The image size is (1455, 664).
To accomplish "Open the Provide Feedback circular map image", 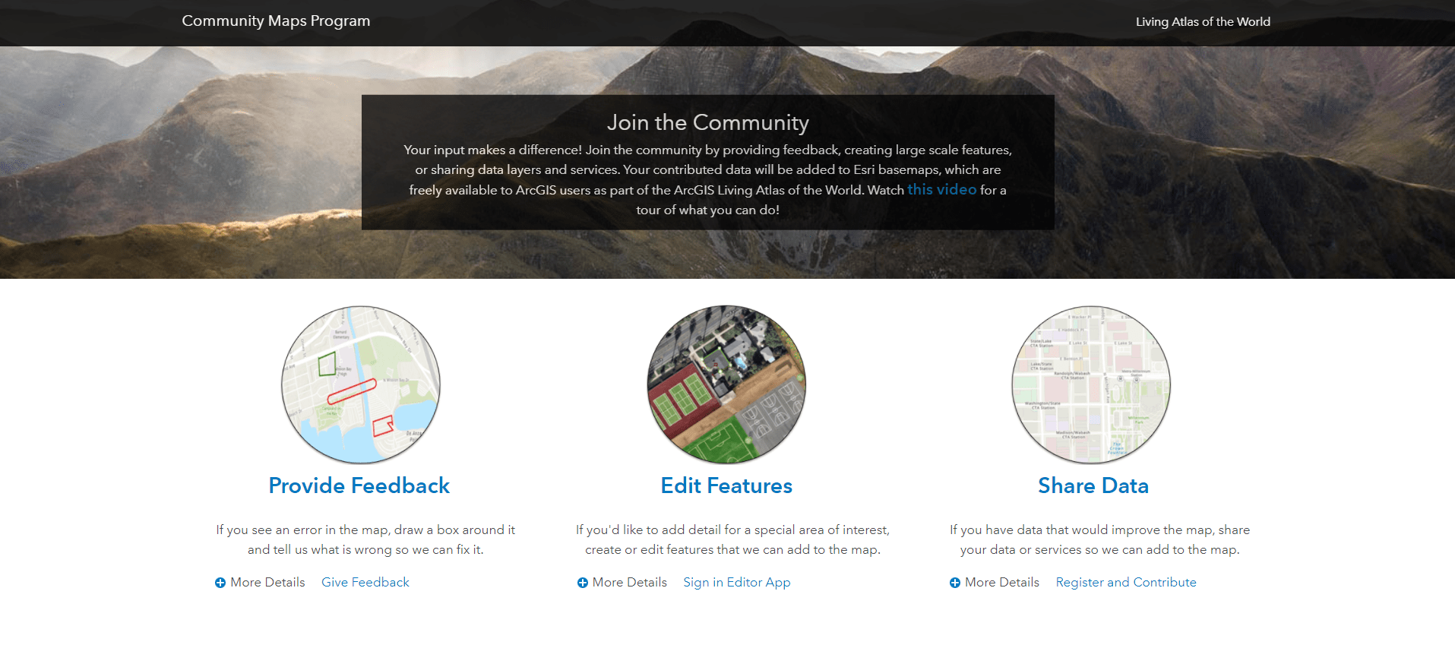I will click(x=361, y=384).
